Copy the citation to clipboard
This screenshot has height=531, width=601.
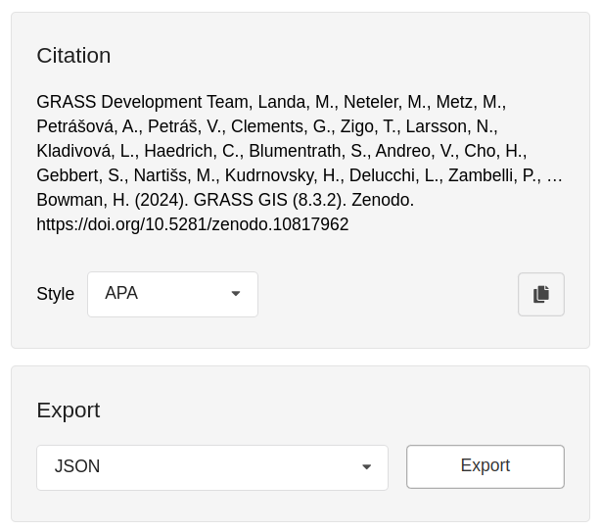(x=541, y=294)
